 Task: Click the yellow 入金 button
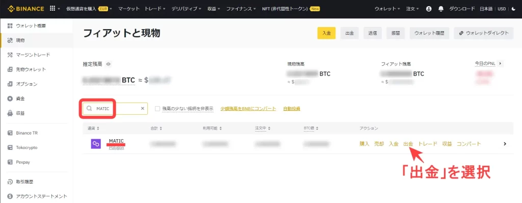326,33
